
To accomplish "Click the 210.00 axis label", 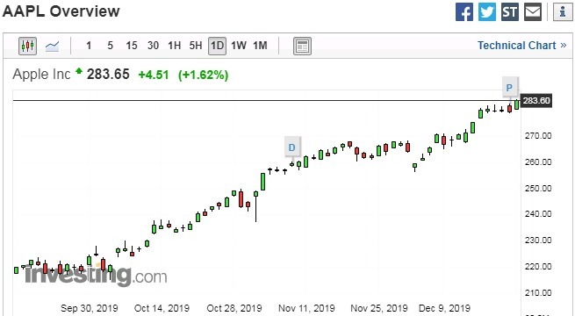I will click(x=538, y=293).
